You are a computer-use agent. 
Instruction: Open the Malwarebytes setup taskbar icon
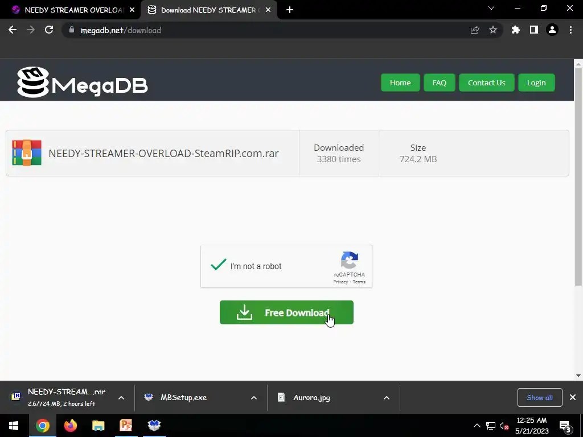tap(154, 426)
